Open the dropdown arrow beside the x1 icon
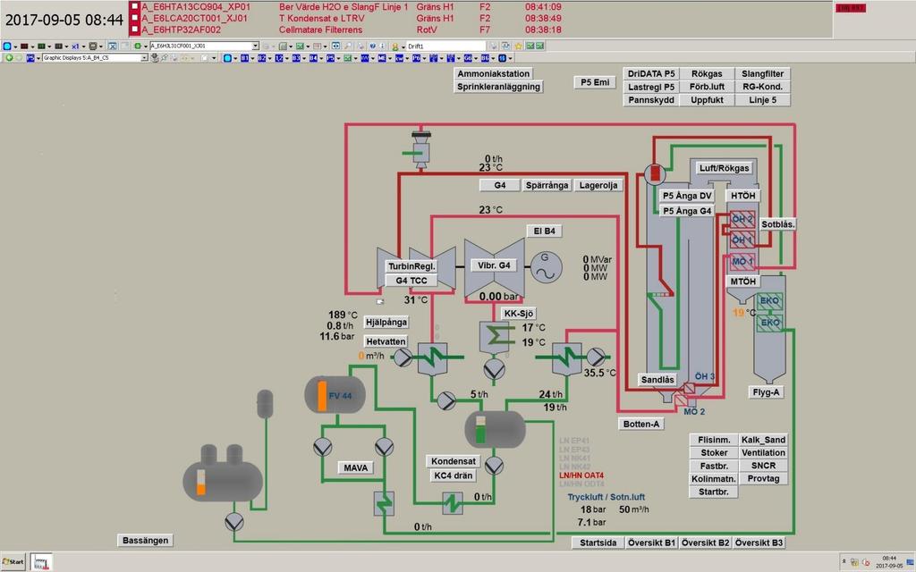Image resolution: width=916 pixels, height=572 pixels. tap(84, 46)
